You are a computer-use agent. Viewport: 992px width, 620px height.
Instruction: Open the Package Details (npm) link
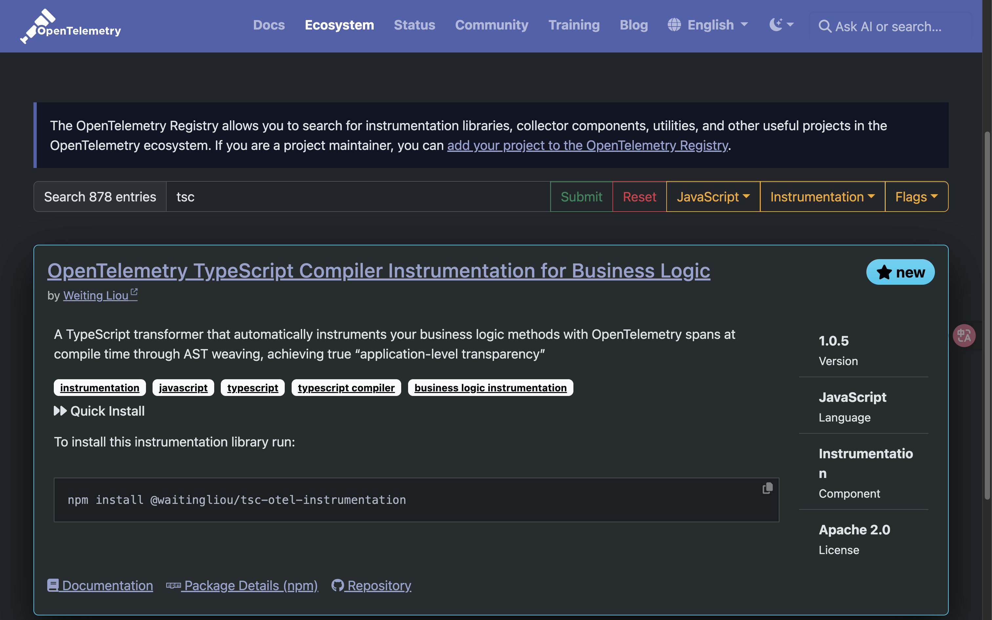click(x=242, y=586)
